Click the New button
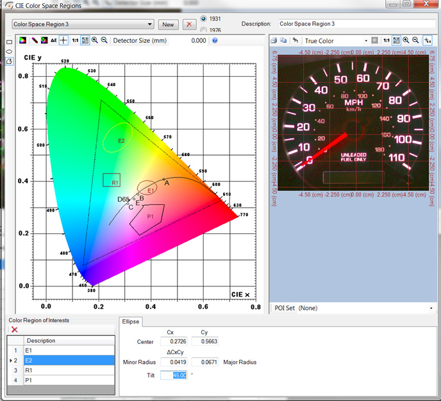The image size is (441, 401). 168,24
